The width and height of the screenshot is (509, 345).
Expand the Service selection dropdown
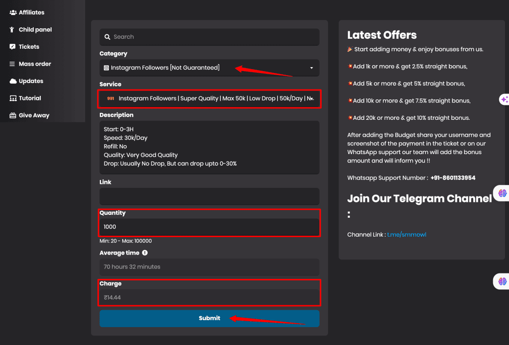tap(209, 98)
